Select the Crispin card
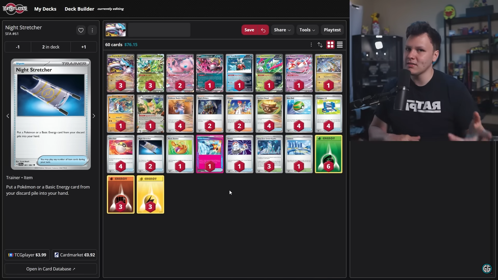This screenshot has height=280, width=498. [x=239, y=114]
